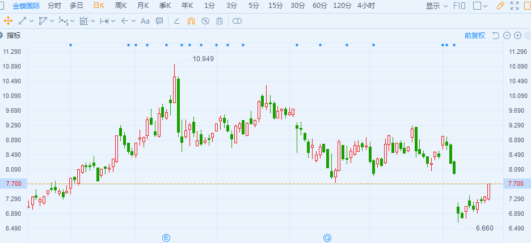Open the 显示 display dropdown
The height and width of the screenshot is (243, 531).
(x=437, y=6)
